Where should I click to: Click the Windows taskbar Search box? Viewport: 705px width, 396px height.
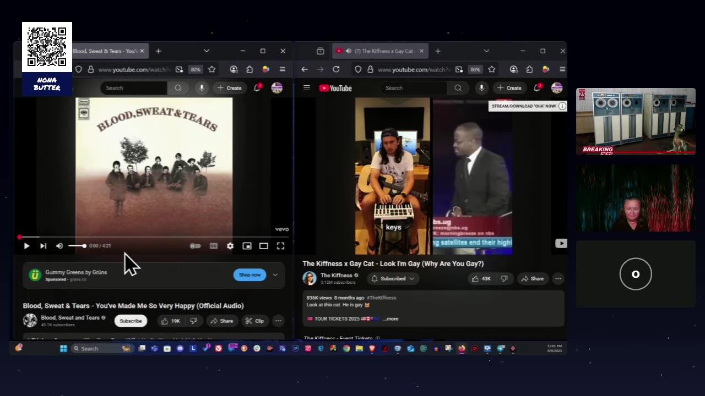[104, 349]
